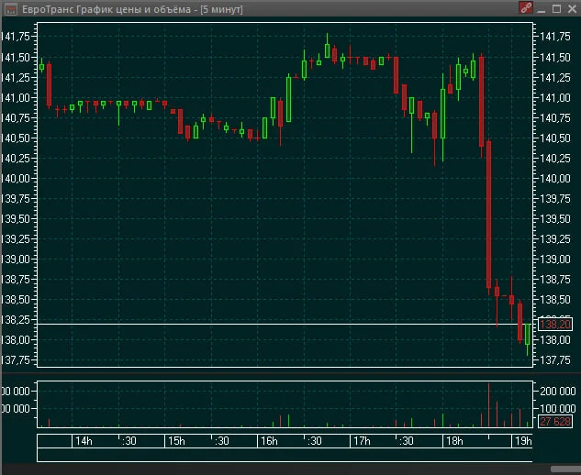
Task: Close the ЕвроТранс chart window
Action: [x=572, y=9]
